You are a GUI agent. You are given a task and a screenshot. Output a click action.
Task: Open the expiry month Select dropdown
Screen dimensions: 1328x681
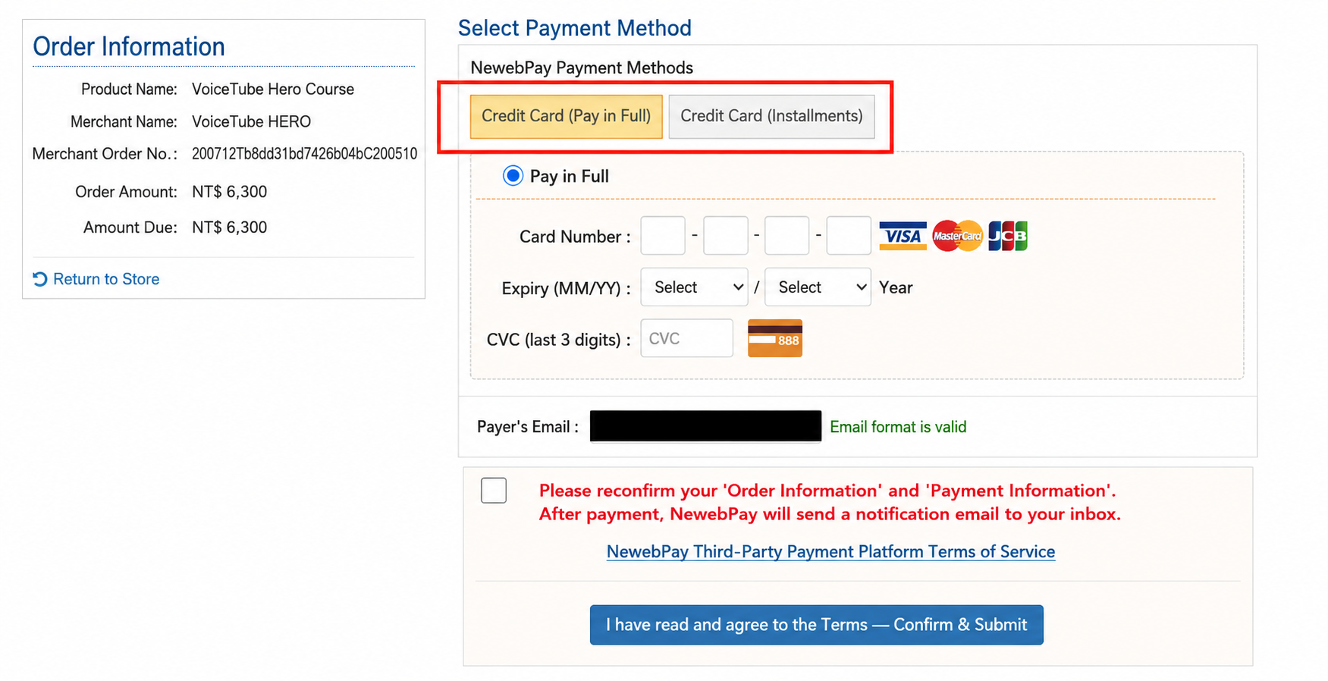pyautogui.click(x=694, y=287)
